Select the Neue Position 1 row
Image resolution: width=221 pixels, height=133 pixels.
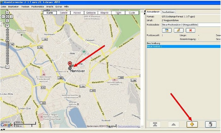pos(183,46)
